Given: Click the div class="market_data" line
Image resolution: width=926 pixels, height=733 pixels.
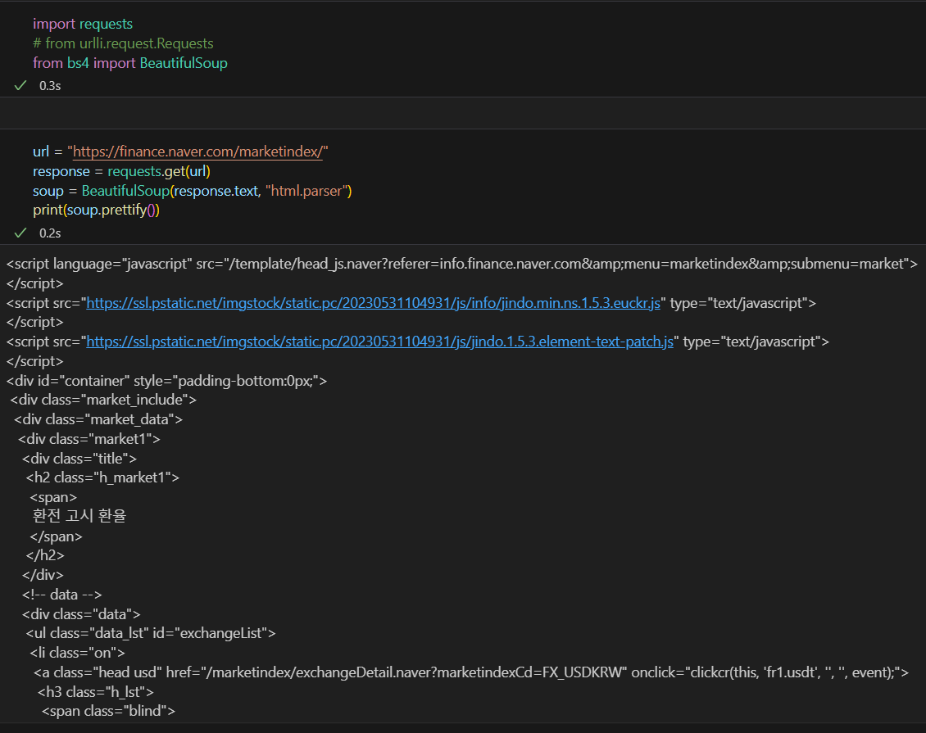Looking at the screenshot, I should coord(98,419).
